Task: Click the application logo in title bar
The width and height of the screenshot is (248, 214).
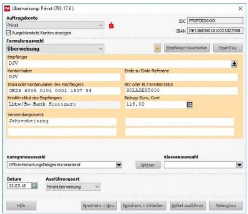Action: coord(7,8)
